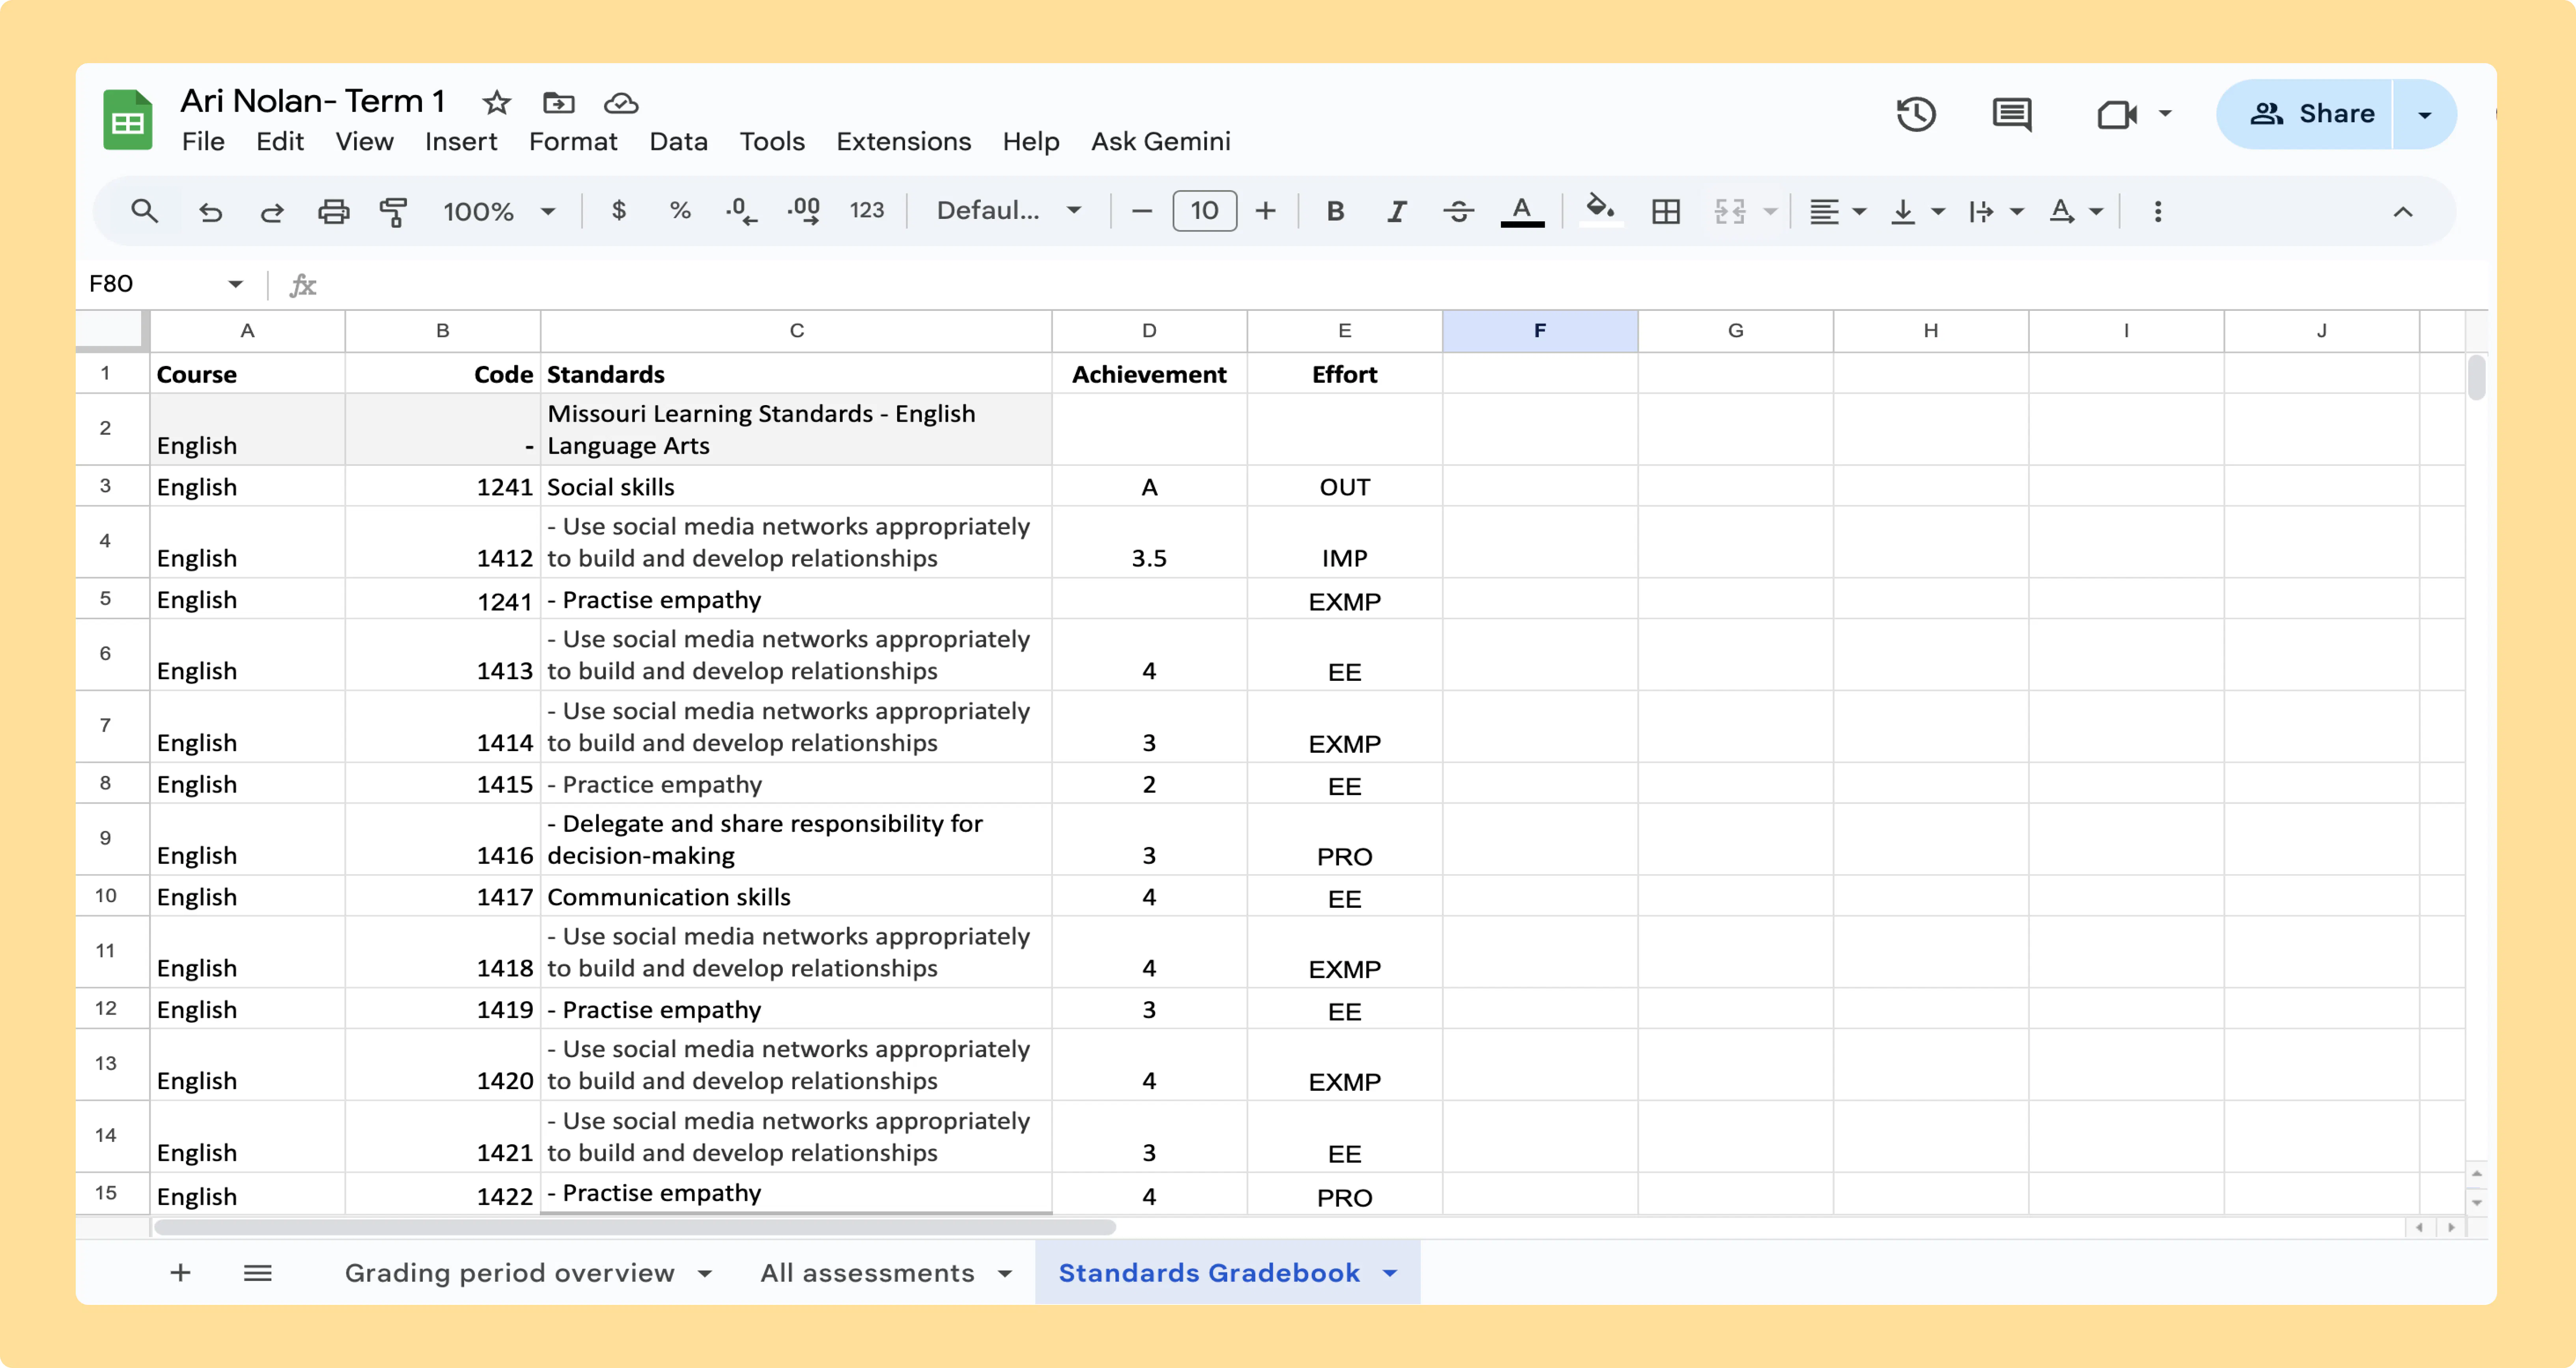Open the video call options arrow
Viewport: 2576px width, 1368px height.
[2165, 114]
